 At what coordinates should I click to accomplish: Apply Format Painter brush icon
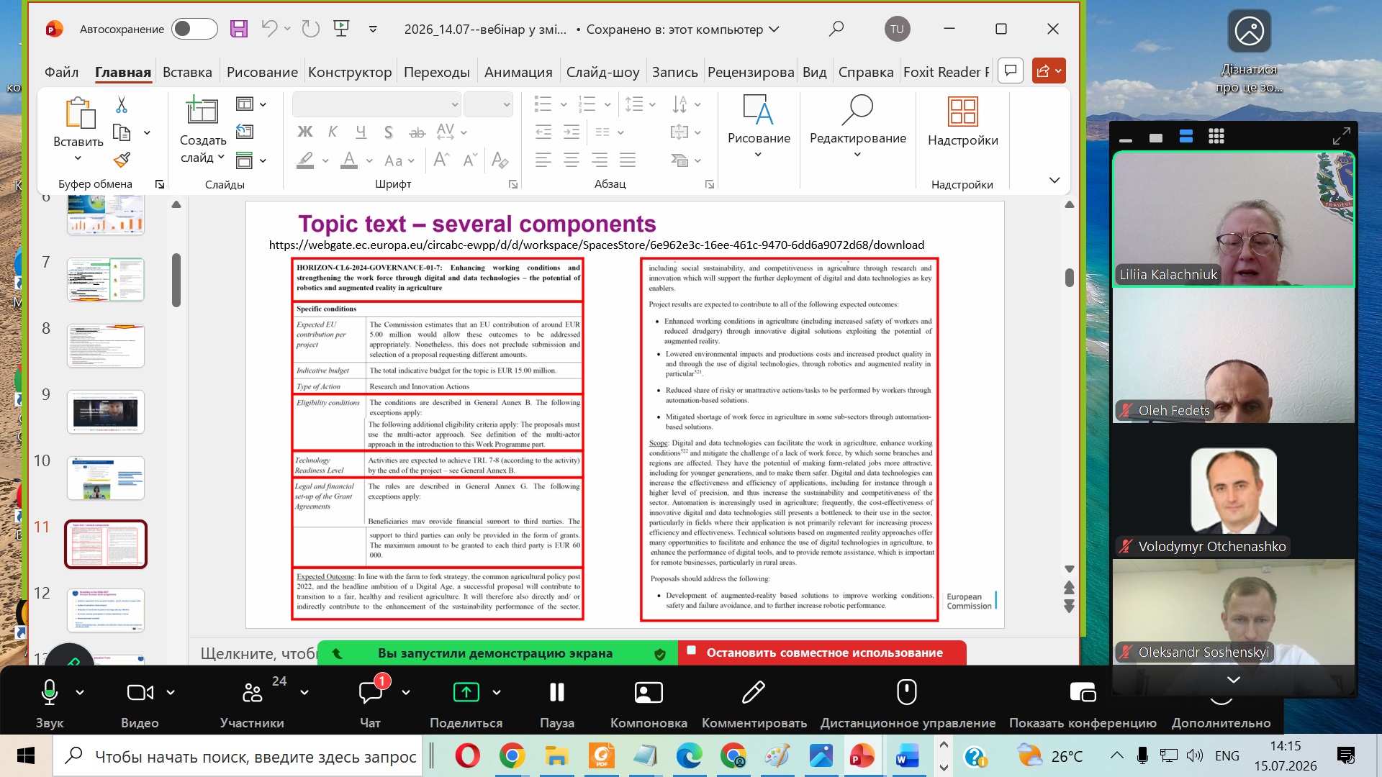[x=122, y=159]
